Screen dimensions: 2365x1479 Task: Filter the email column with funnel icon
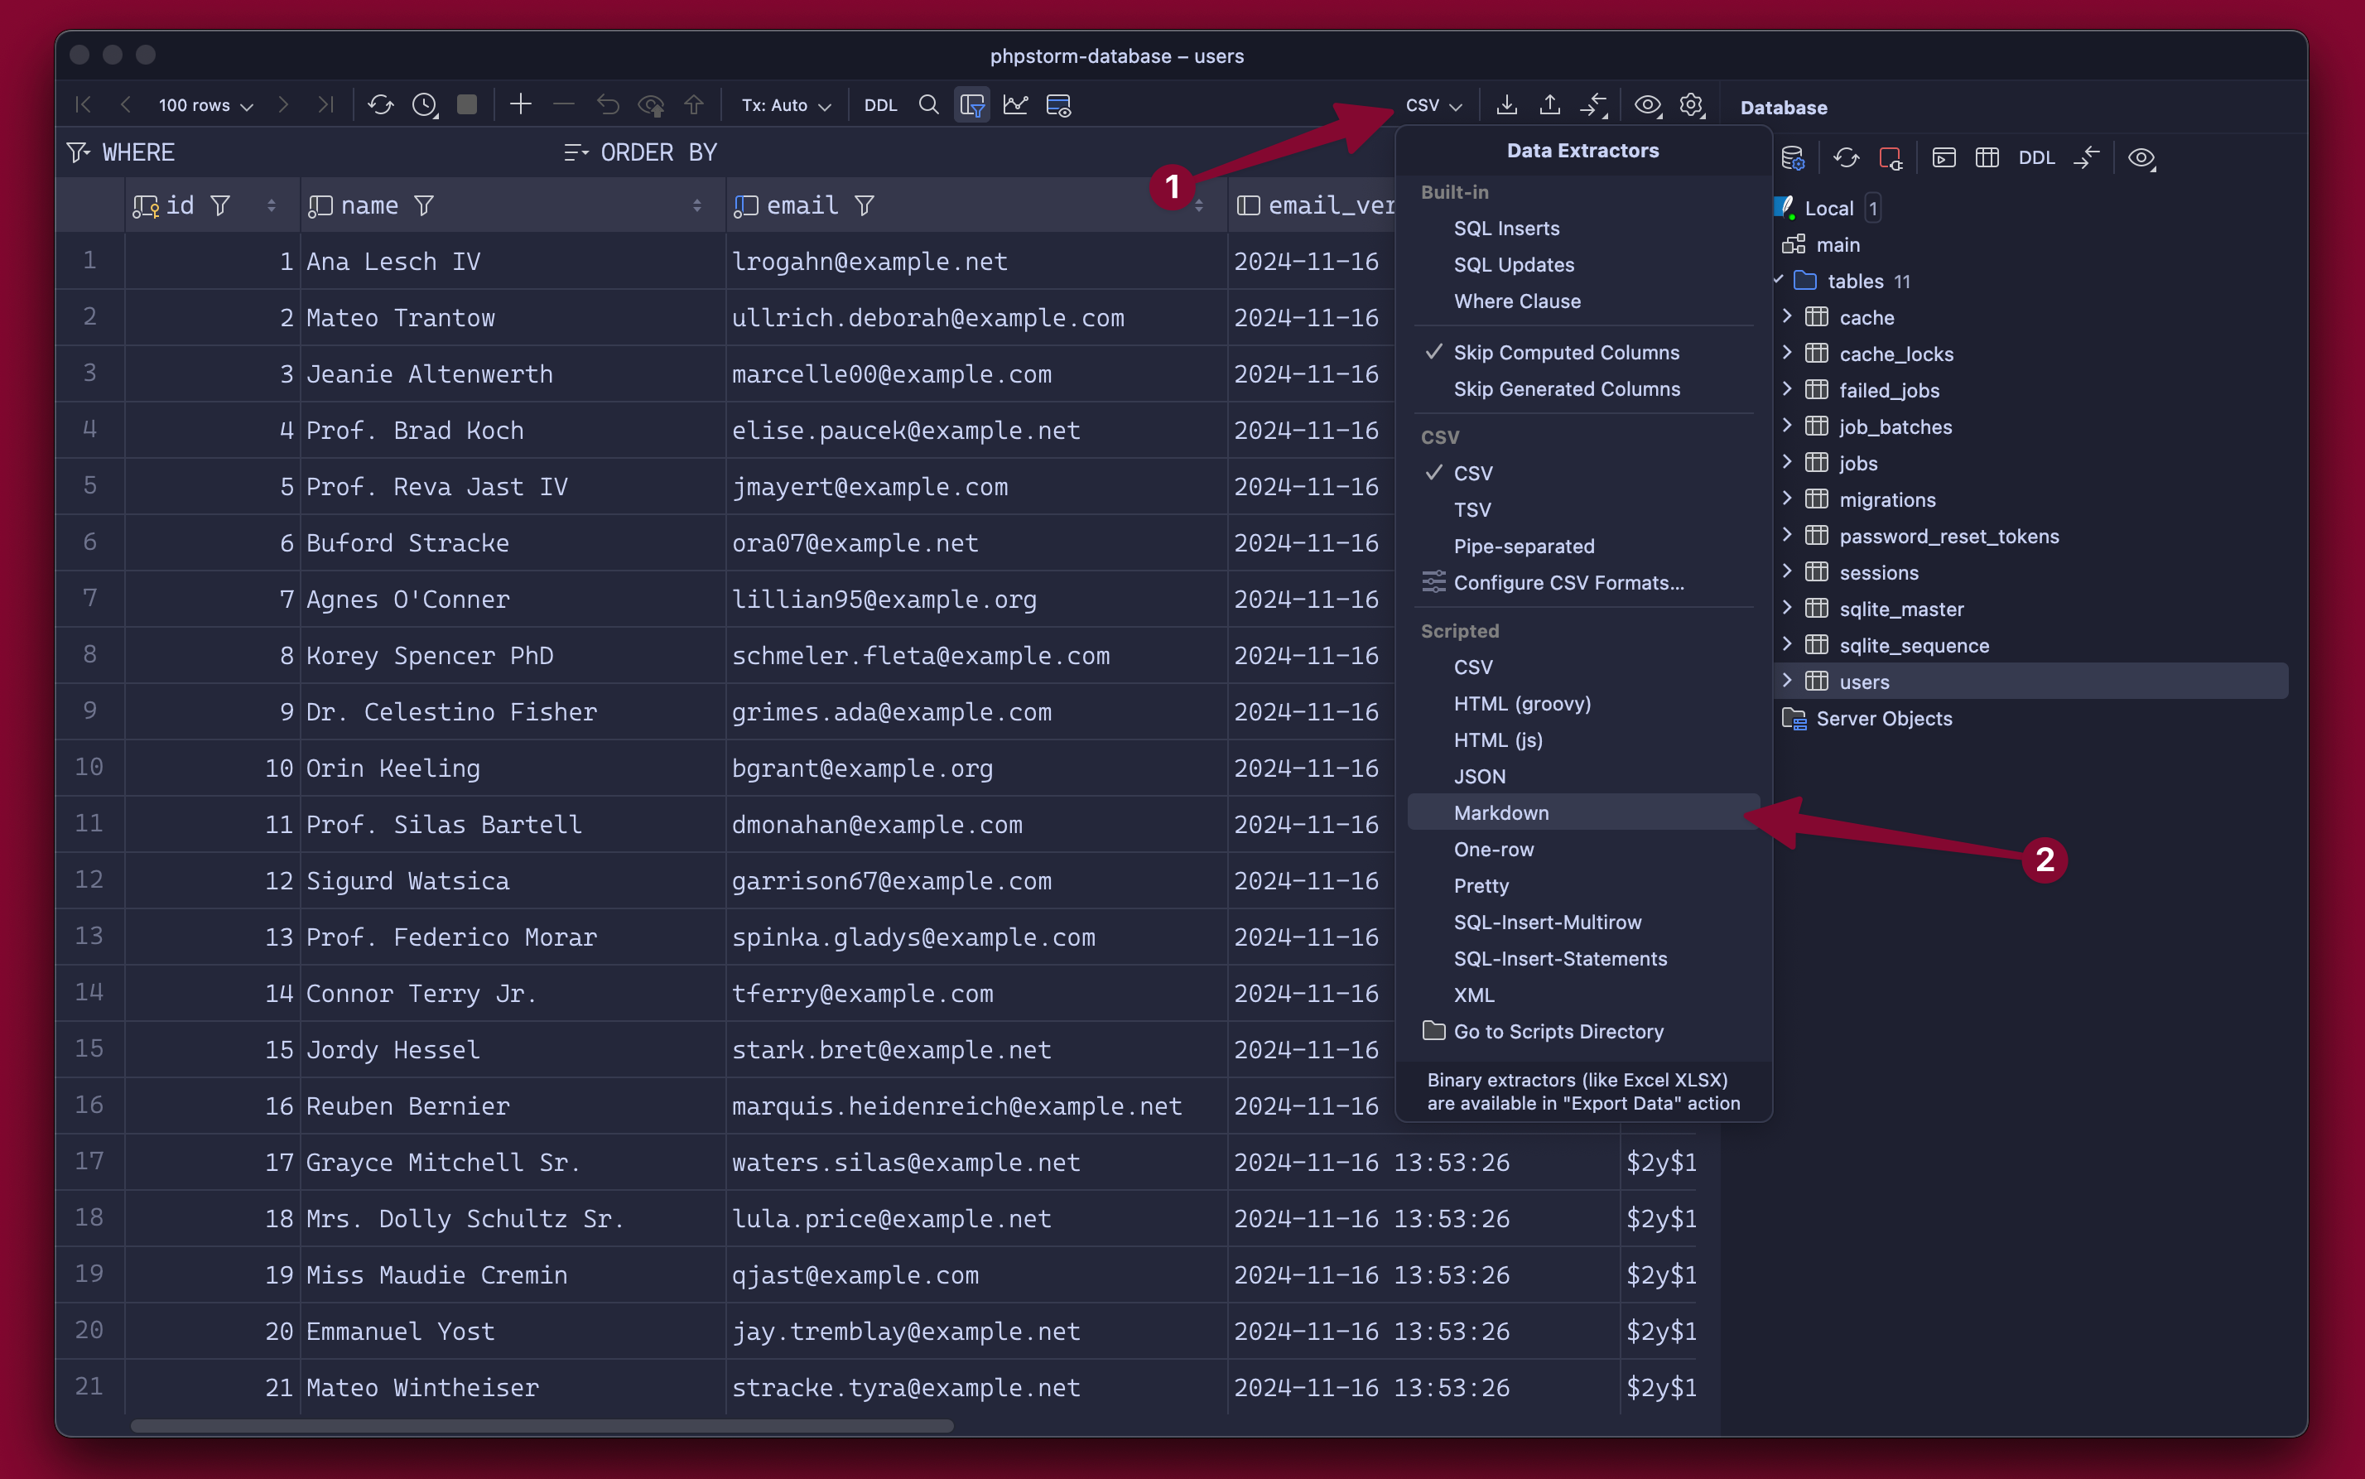(x=865, y=205)
